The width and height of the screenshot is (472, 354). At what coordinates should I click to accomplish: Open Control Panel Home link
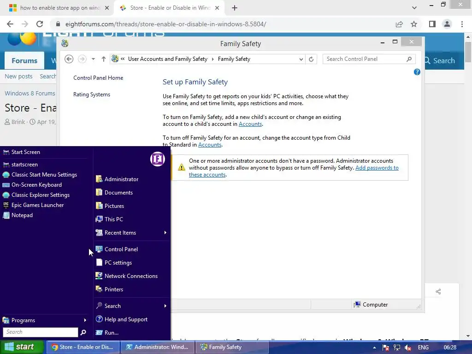point(98,77)
